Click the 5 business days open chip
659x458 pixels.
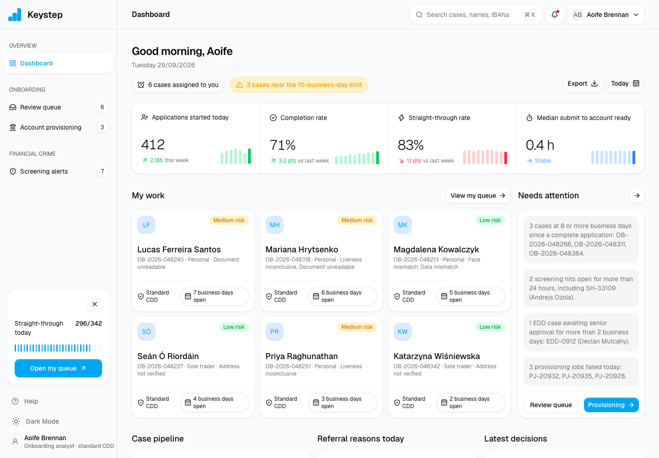click(471, 296)
